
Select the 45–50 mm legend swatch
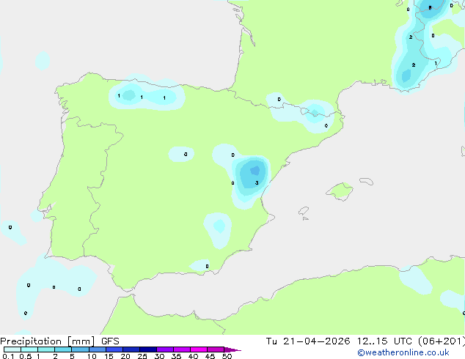tap(216, 349)
